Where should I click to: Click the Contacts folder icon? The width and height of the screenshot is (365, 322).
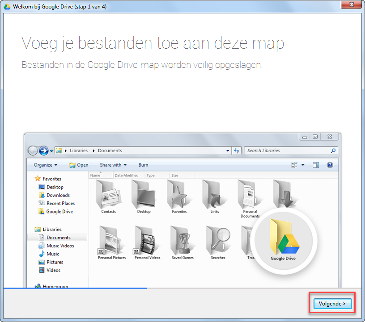click(x=109, y=195)
